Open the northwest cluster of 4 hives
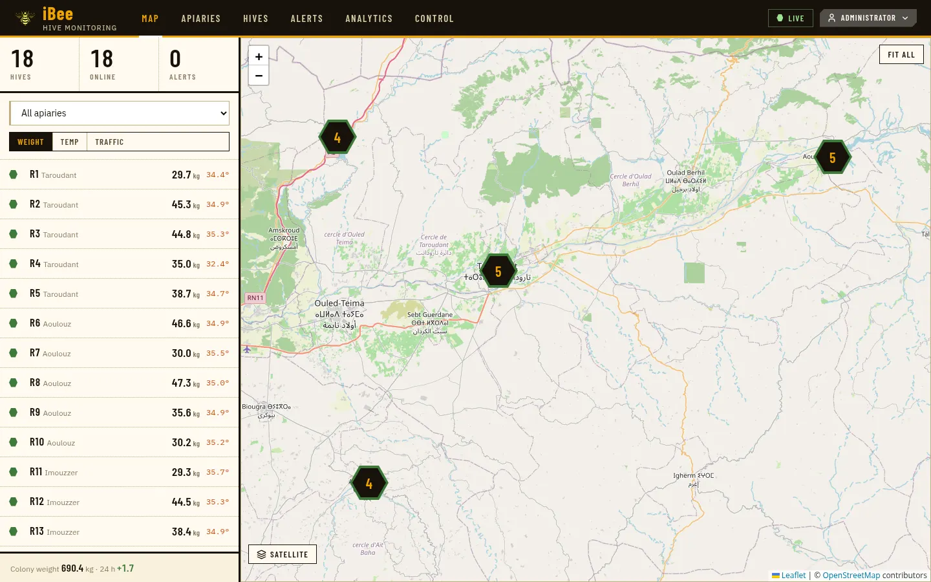 337,137
